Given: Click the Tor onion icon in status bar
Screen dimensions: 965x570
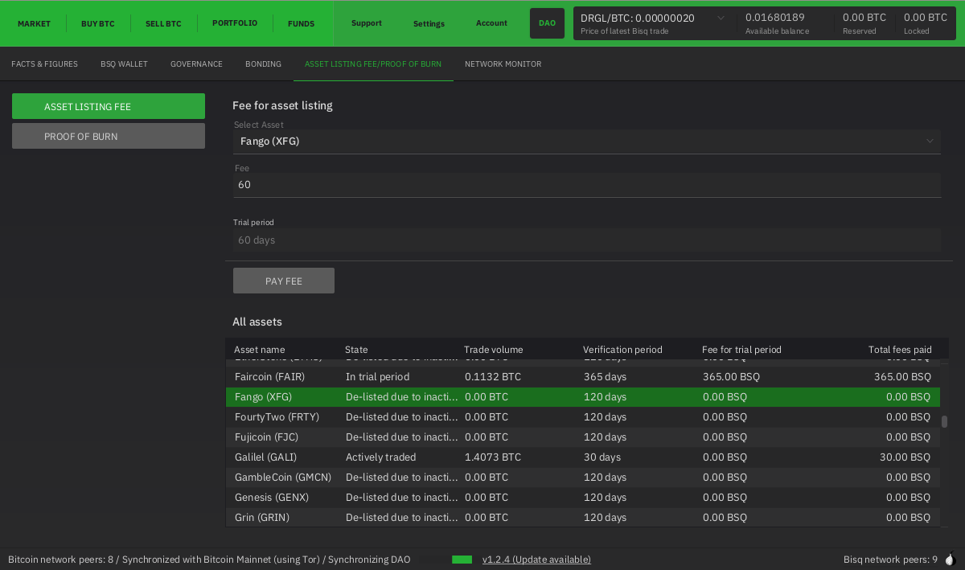Looking at the screenshot, I should pyautogui.click(x=949, y=559).
